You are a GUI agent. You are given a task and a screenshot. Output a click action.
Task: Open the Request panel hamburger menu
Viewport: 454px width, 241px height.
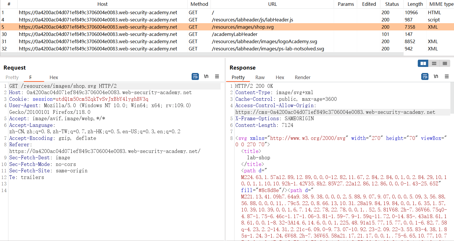click(217, 76)
